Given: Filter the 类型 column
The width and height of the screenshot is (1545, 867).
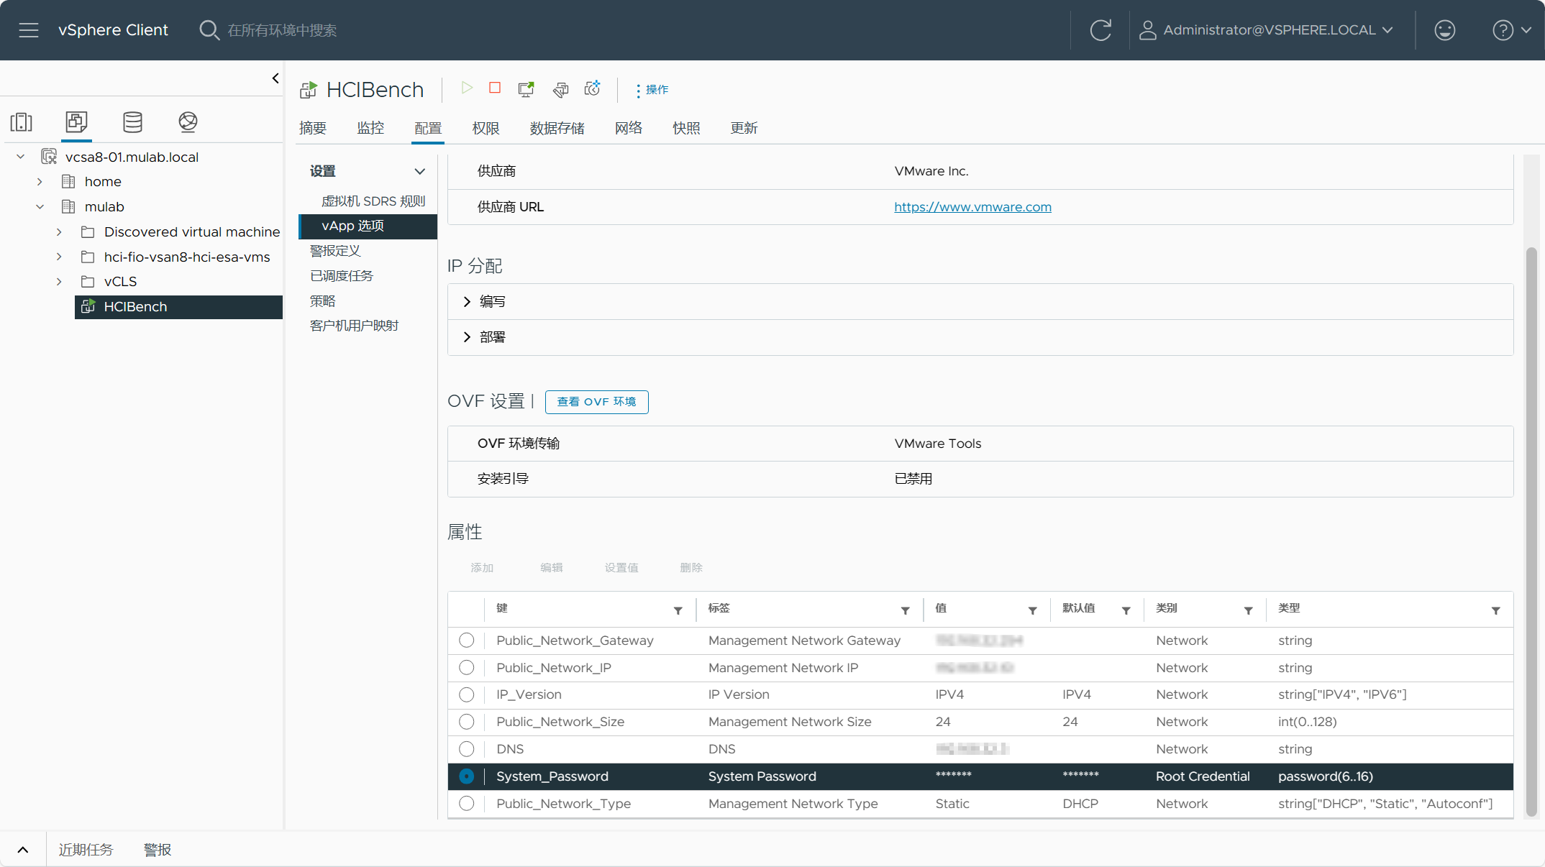Looking at the screenshot, I should pos(1495,610).
